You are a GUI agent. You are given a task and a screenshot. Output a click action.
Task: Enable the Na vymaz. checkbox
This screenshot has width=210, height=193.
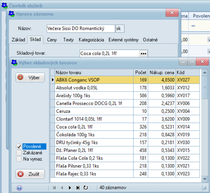pos(19,159)
